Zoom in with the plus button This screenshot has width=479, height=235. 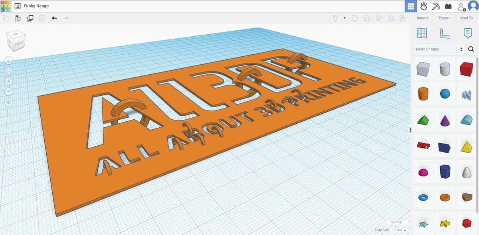tap(9, 81)
